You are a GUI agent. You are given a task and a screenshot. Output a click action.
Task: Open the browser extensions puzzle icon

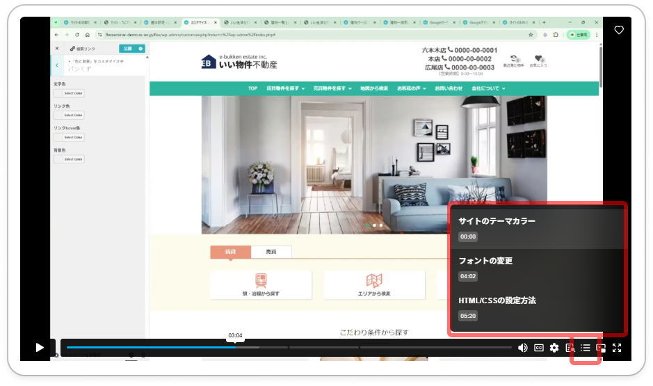556,35
